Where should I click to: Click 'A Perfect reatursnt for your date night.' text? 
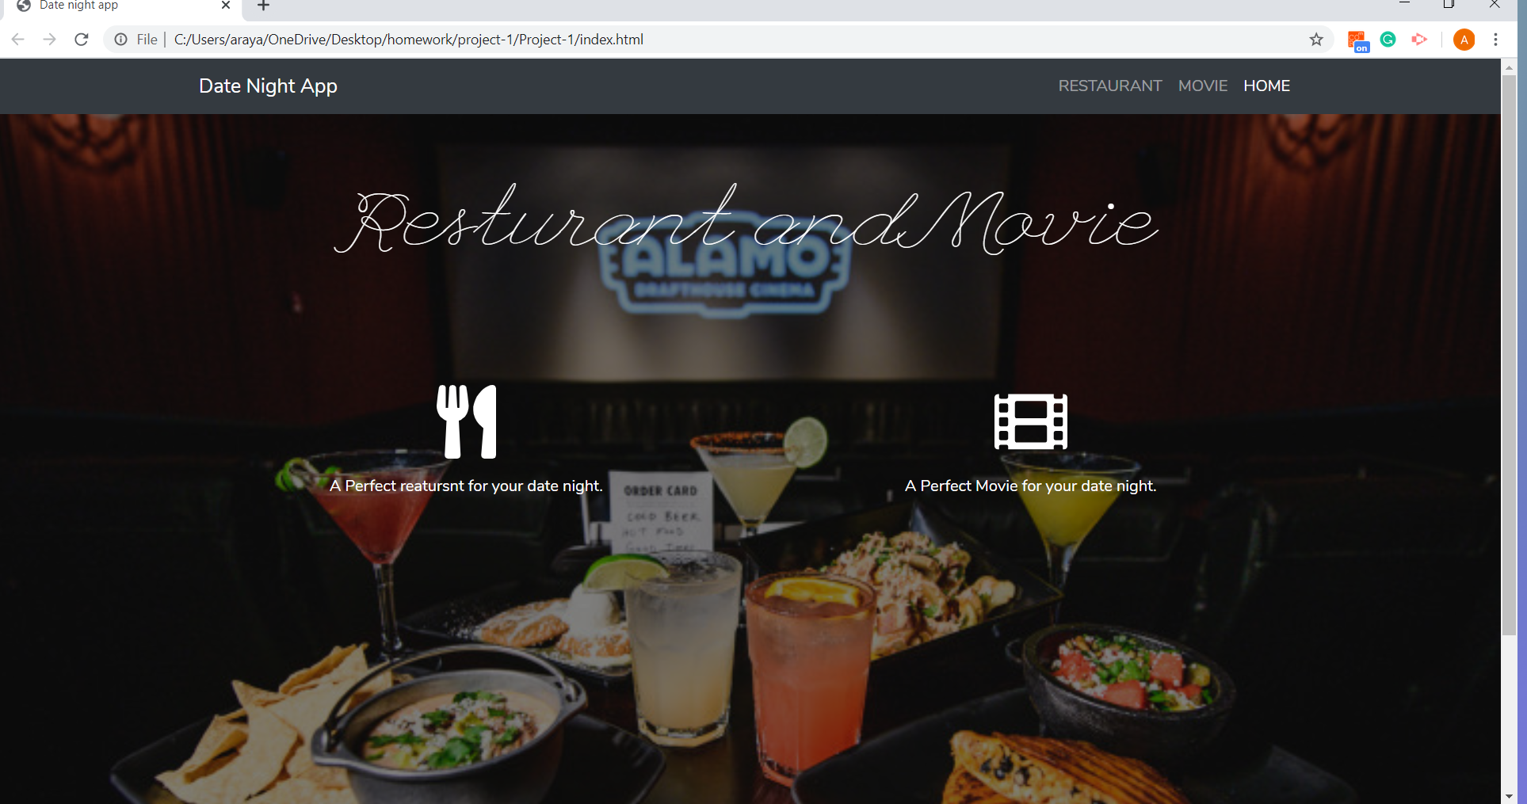(466, 486)
